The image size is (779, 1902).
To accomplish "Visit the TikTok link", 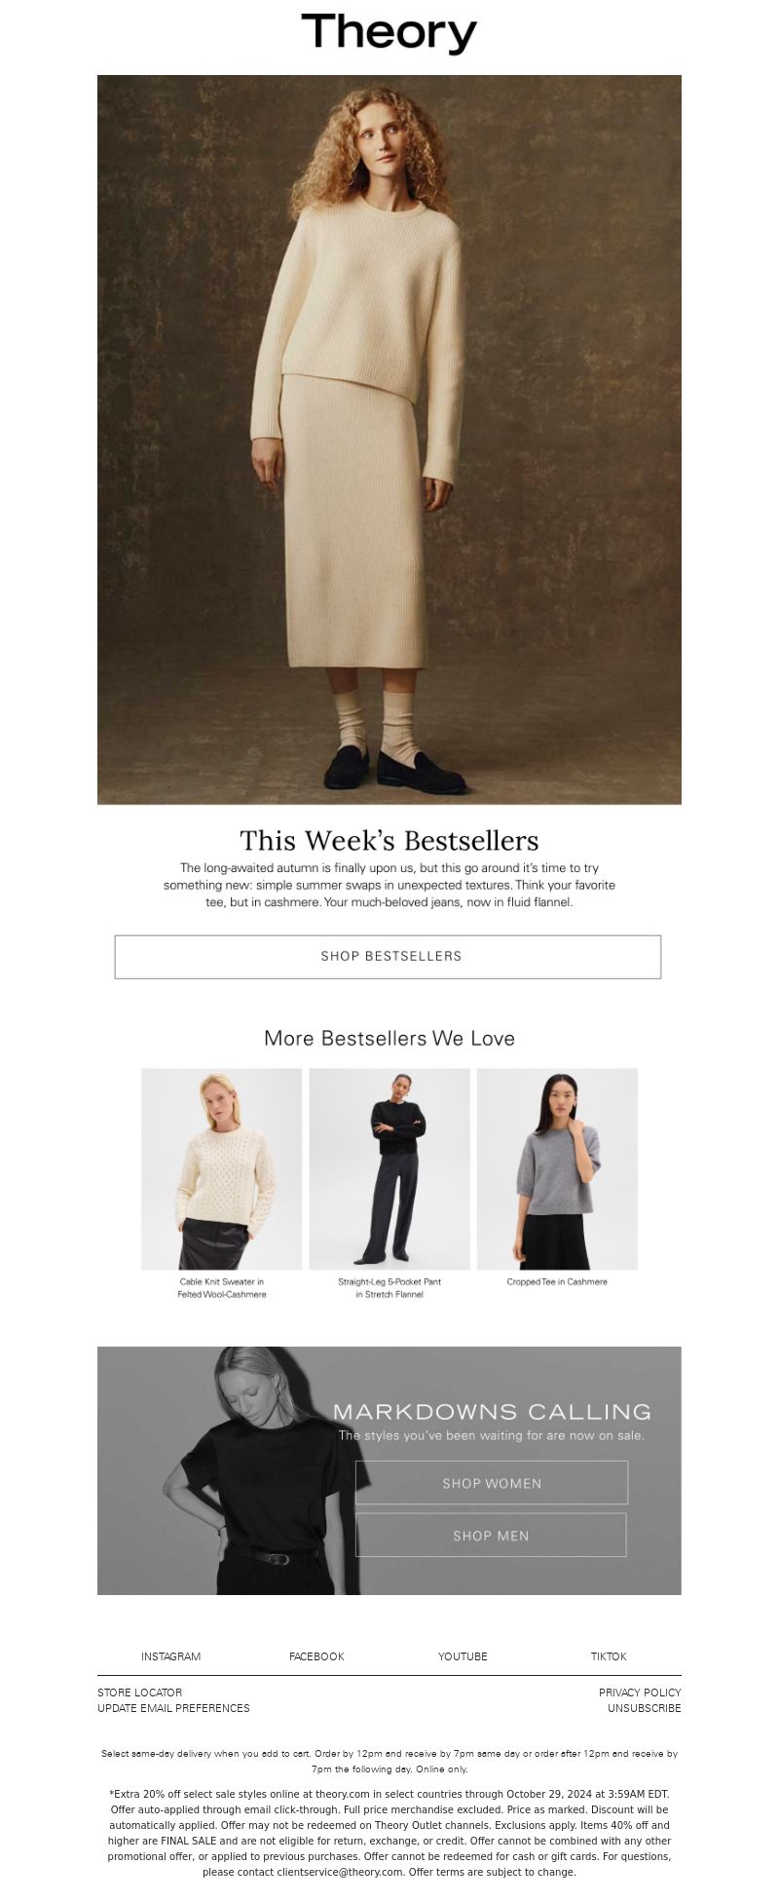I will point(609,1656).
